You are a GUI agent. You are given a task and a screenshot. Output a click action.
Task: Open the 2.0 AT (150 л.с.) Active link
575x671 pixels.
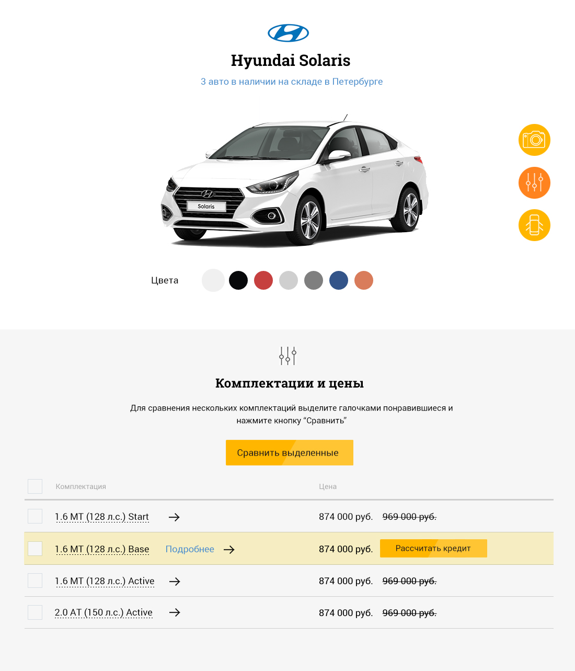point(103,612)
